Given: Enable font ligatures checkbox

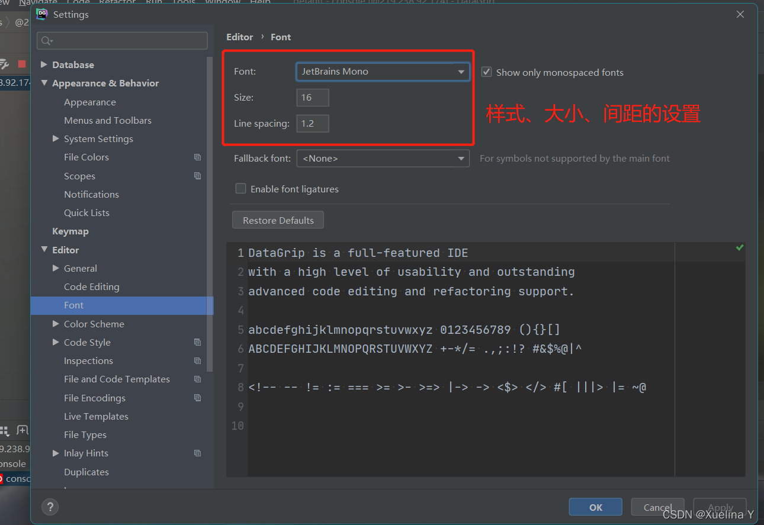Looking at the screenshot, I should click(x=240, y=188).
